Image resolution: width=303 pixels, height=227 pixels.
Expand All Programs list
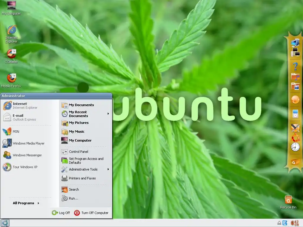tap(26, 203)
